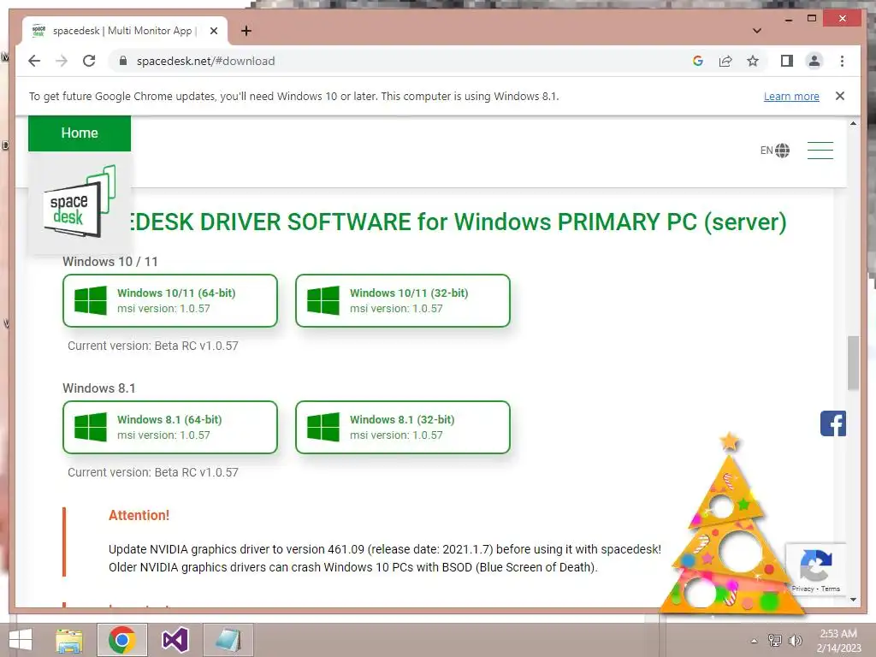Click the "Windows 8.1" heading text
Image resolution: width=876 pixels, height=657 pixels.
click(99, 388)
